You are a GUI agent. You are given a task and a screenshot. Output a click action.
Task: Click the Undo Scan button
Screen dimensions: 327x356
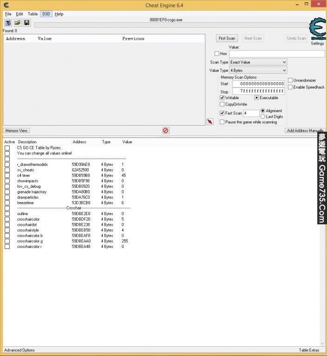pyautogui.click(x=296, y=38)
